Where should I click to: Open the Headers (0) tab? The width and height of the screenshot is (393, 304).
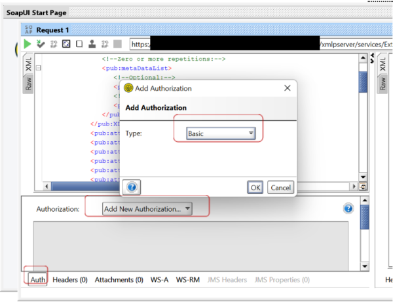pos(70,280)
